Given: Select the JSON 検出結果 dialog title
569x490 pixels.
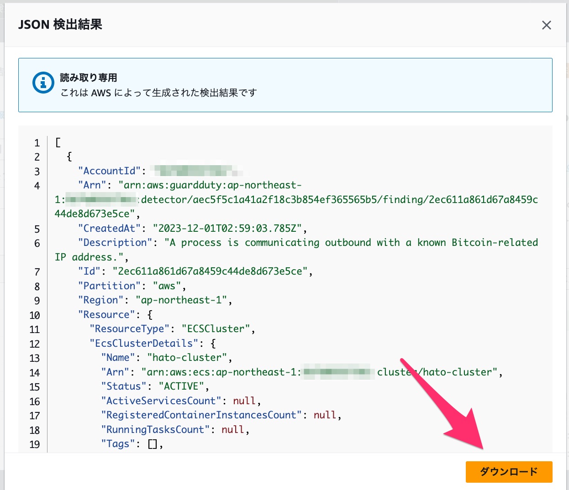Looking at the screenshot, I should pos(60,25).
